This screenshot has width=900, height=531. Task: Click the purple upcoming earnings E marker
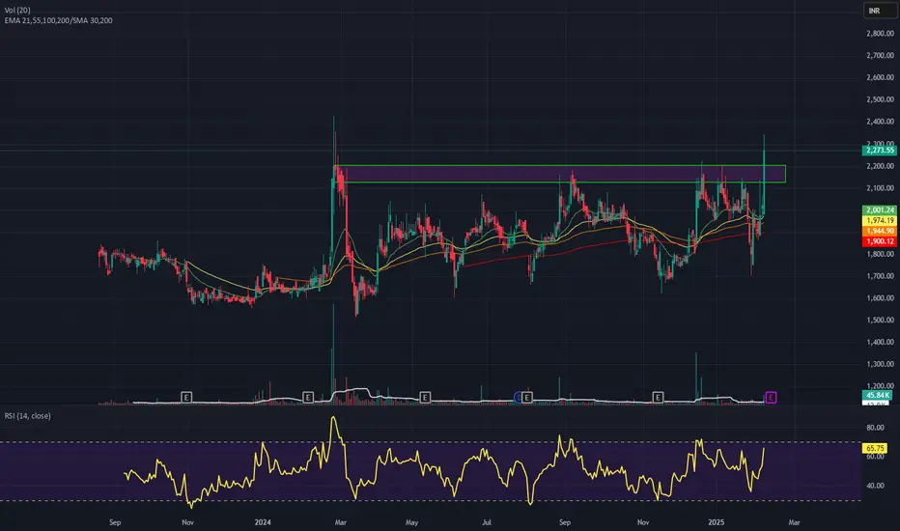[771, 397]
